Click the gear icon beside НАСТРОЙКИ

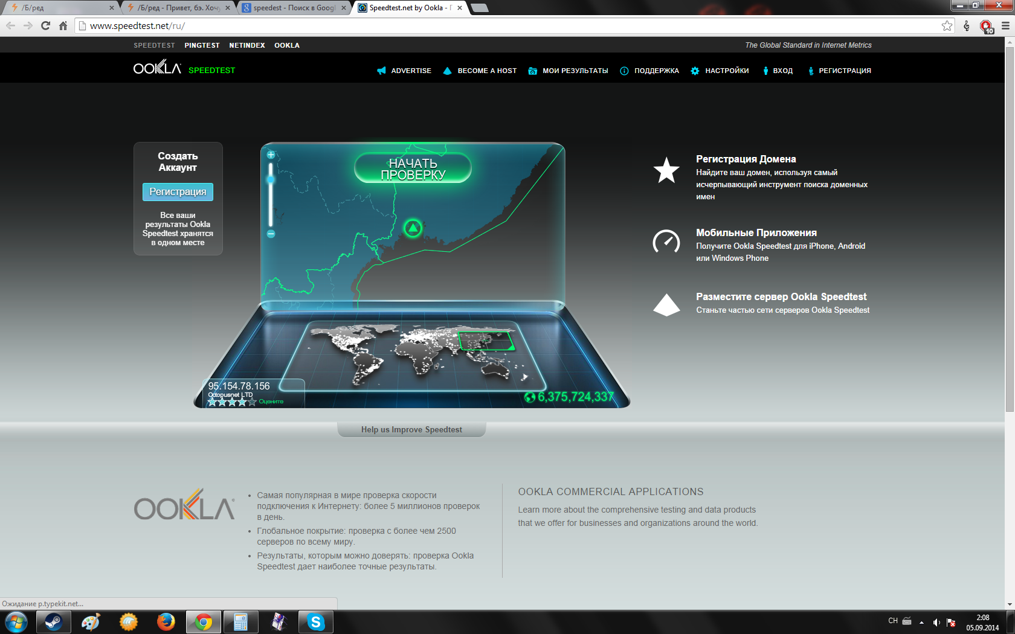[x=695, y=71]
